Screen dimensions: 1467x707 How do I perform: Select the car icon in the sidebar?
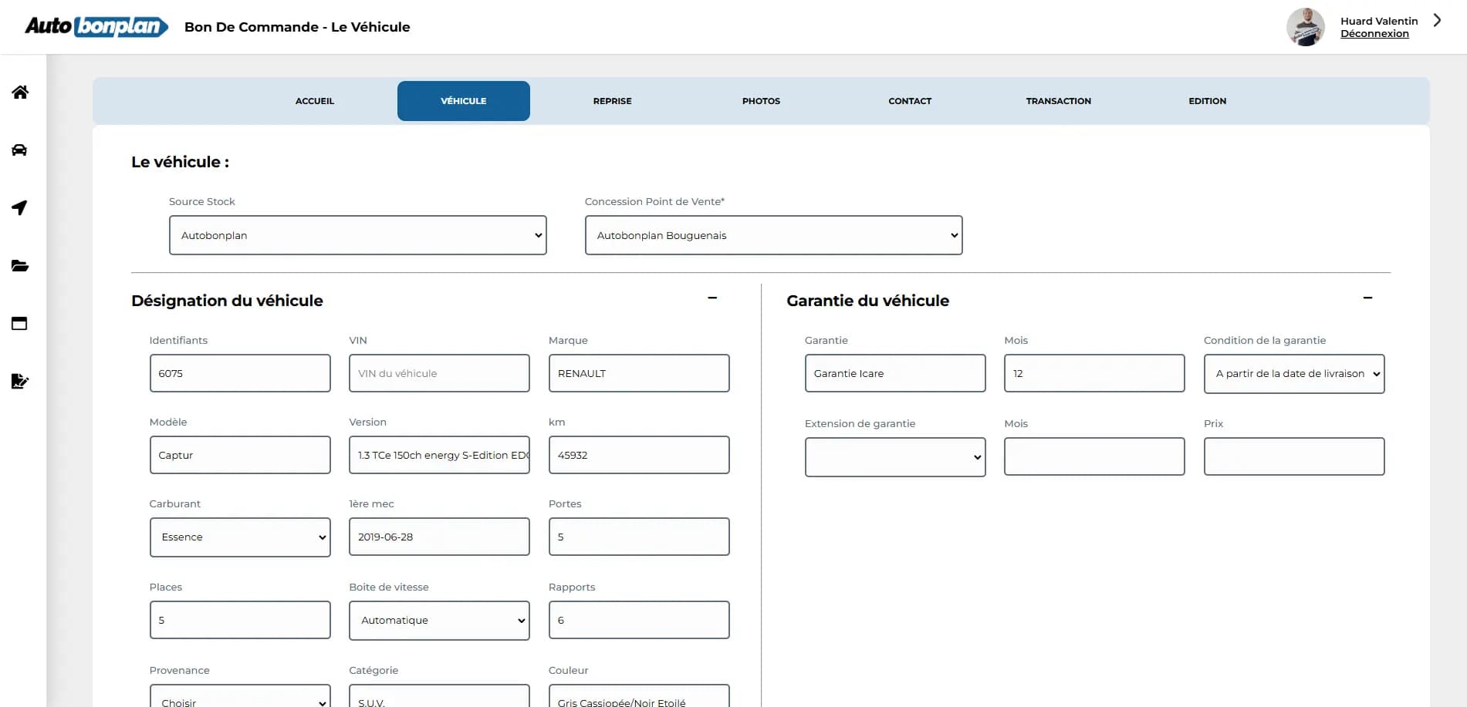coord(19,150)
